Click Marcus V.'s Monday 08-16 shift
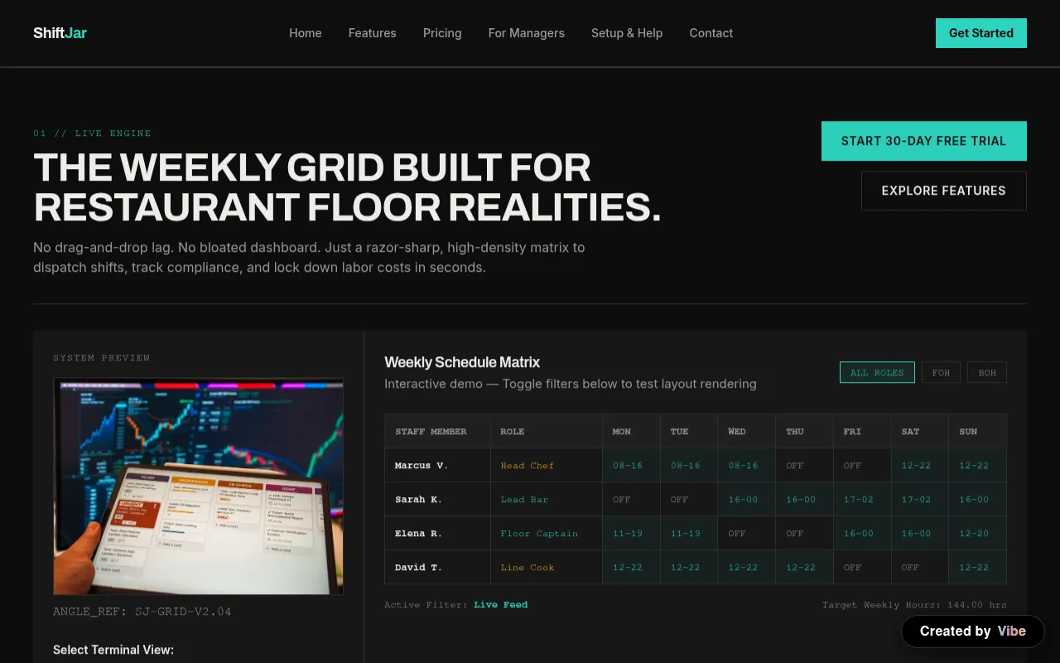Viewport: 1060px width, 663px height. pos(631,466)
